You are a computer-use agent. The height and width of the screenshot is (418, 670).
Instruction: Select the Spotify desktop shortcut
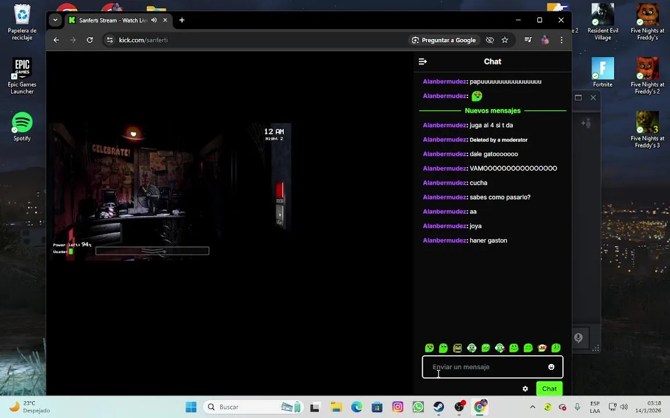click(x=22, y=127)
